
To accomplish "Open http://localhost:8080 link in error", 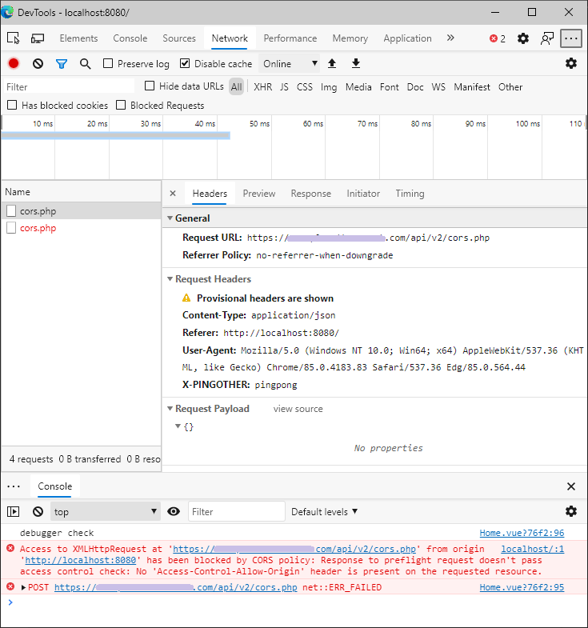I will tap(81, 560).
